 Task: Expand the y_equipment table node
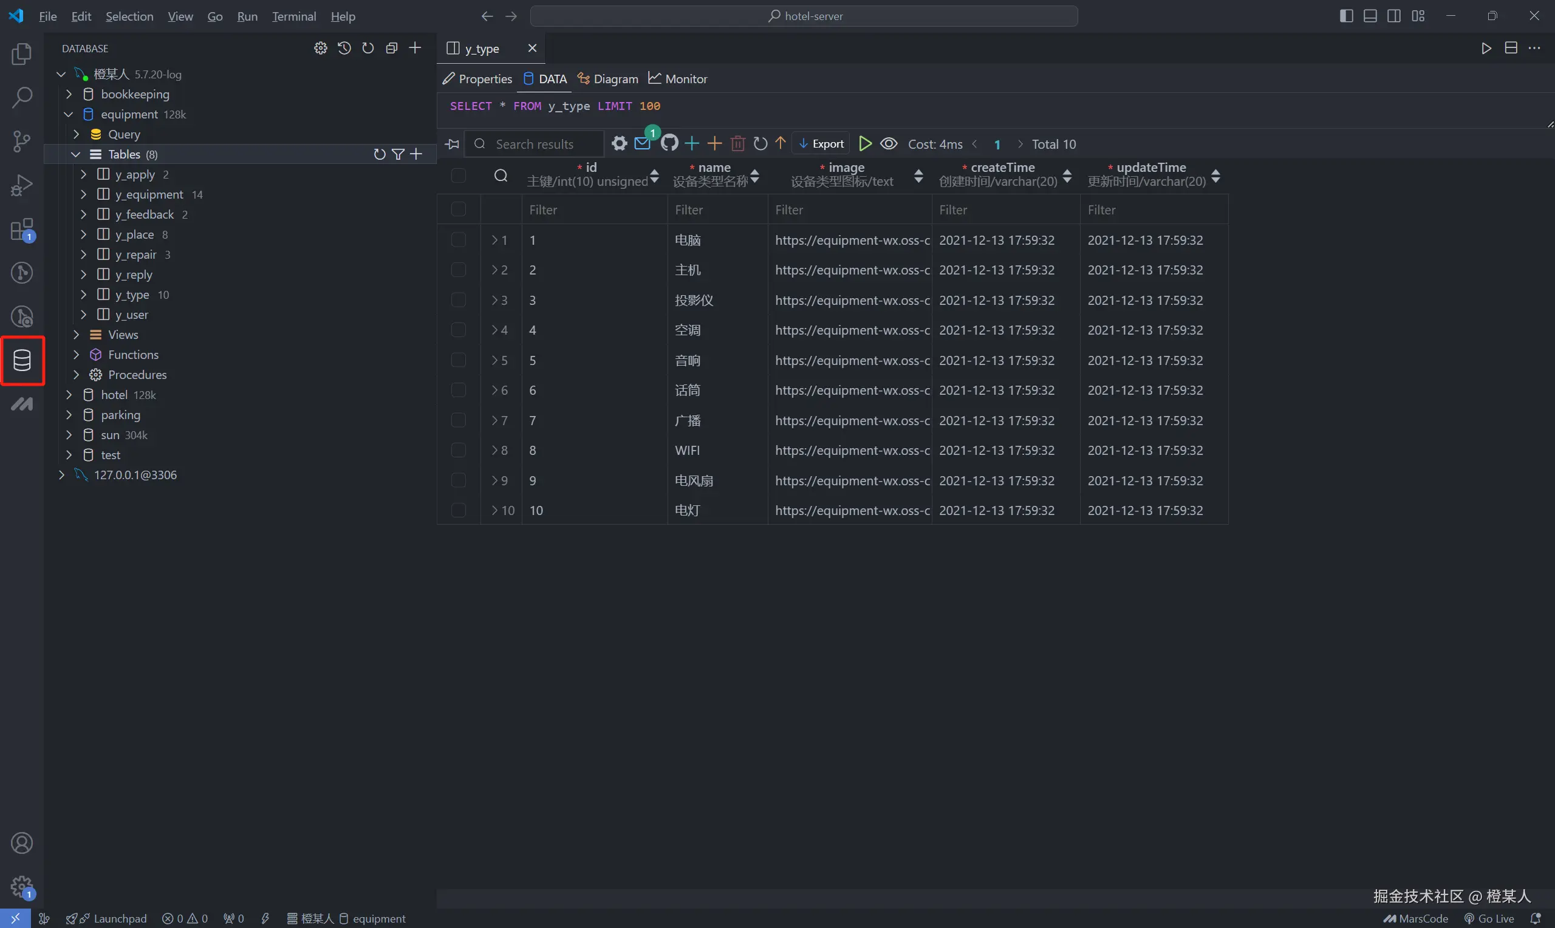point(84,194)
